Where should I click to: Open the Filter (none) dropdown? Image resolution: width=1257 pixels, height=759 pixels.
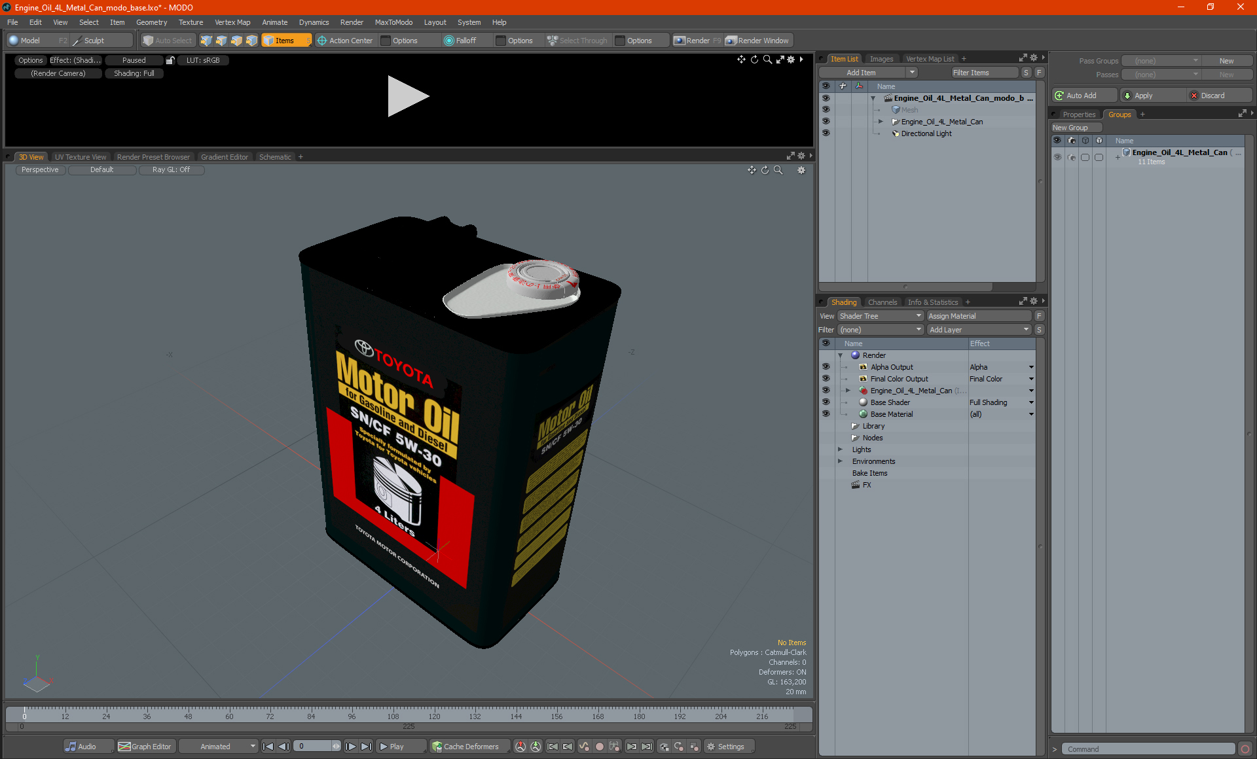pyautogui.click(x=880, y=330)
